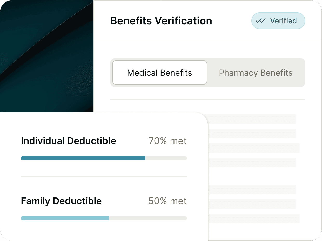Click the double-check icon in Verified badge

pyautogui.click(x=260, y=21)
